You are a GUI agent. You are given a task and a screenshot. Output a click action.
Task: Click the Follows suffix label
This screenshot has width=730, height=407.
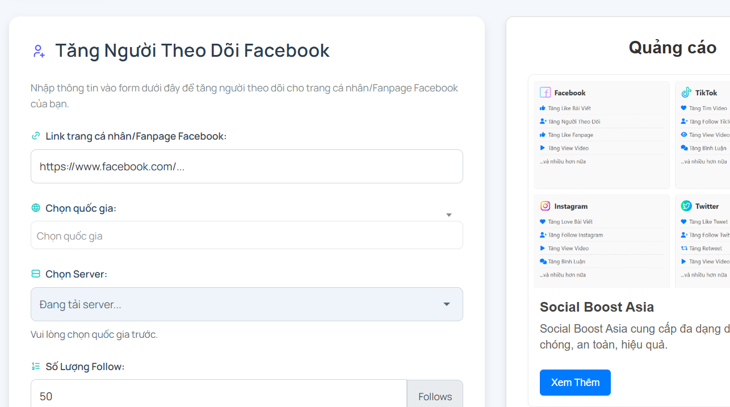[435, 396]
